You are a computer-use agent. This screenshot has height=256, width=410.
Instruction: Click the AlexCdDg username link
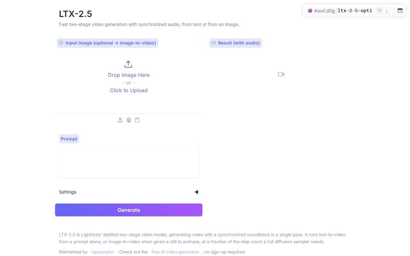[324, 11]
